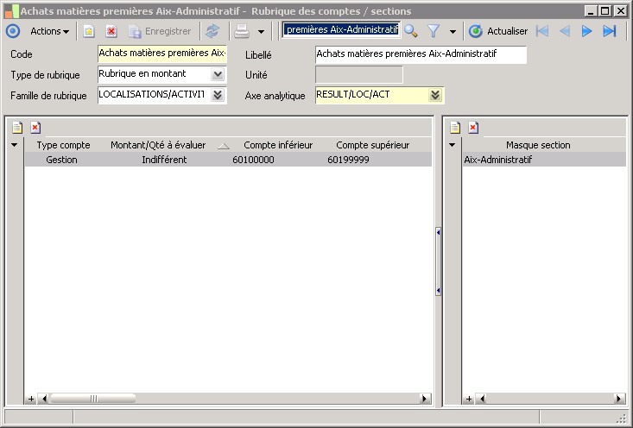This screenshot has width=633, height=428.
Task: Click accounts grid scroll right arrow
Action: pos(424,399)
